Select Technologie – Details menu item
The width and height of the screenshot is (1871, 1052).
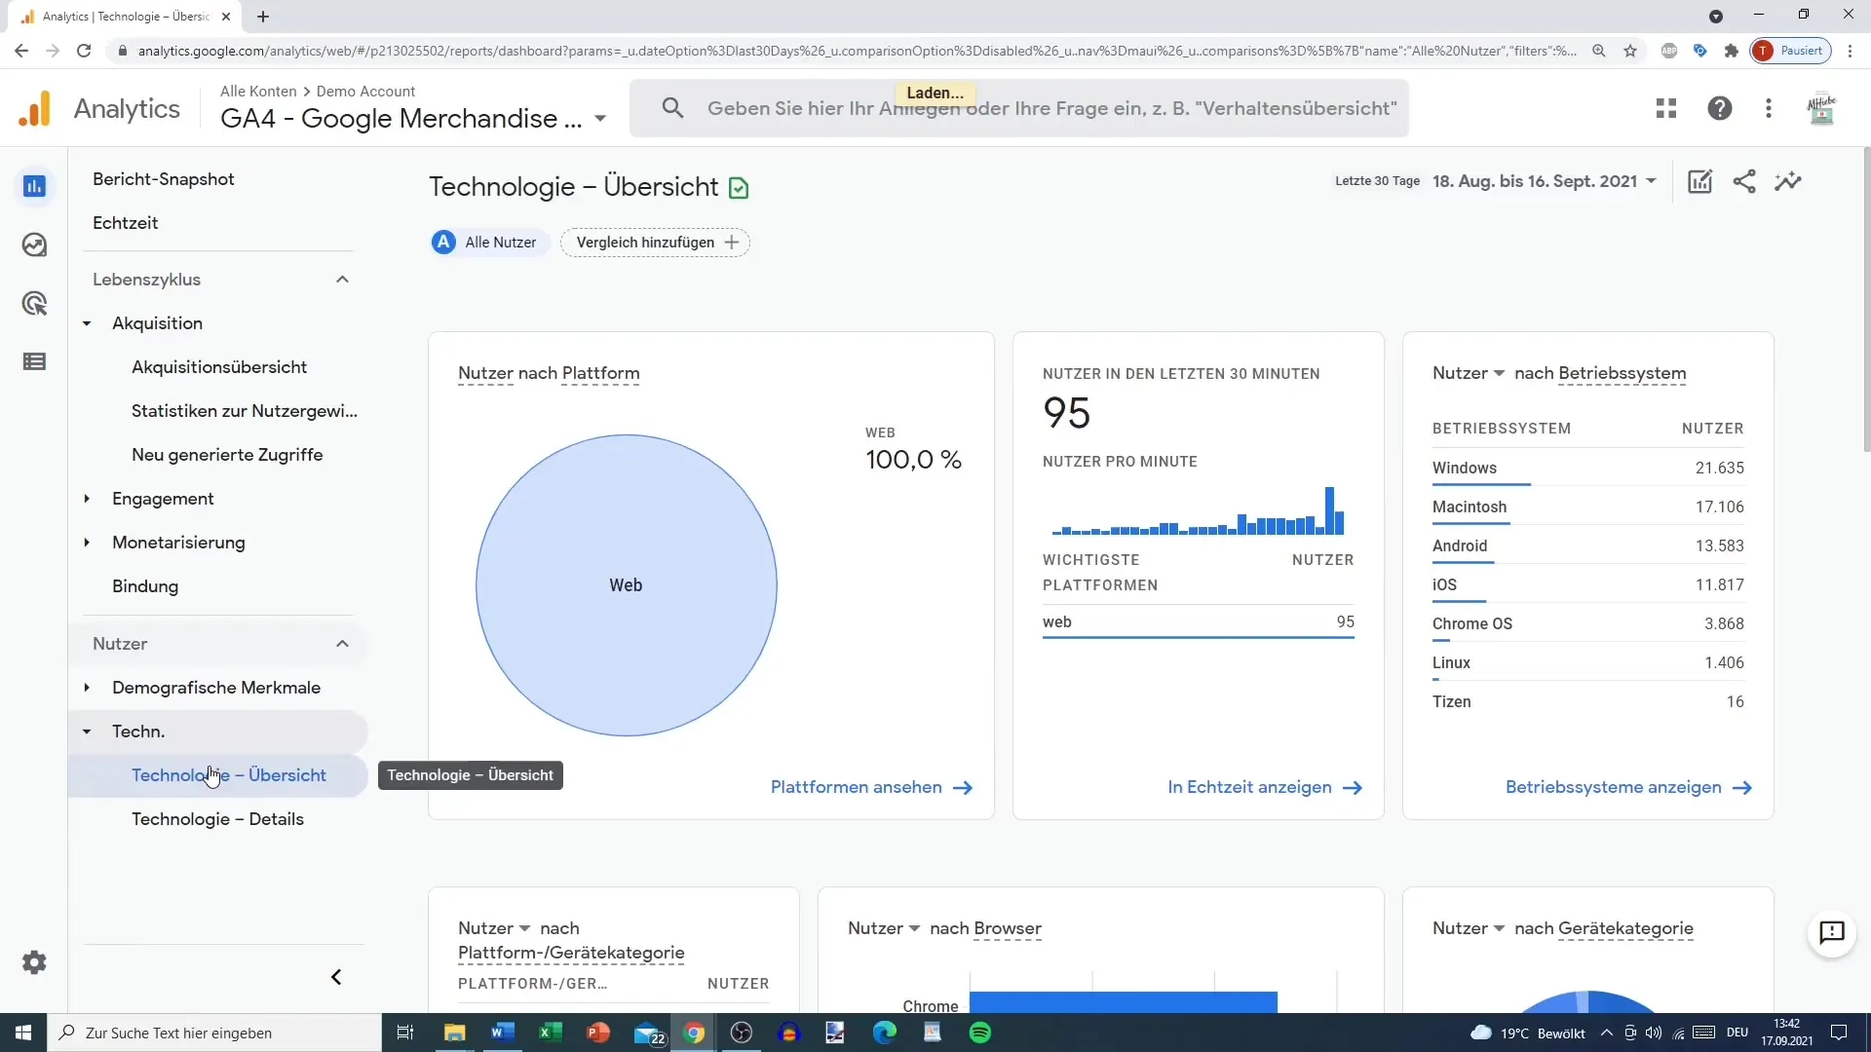217,818
